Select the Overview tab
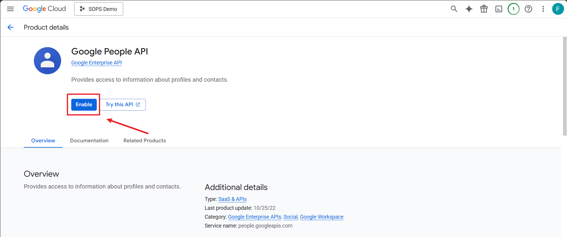 tap(43, 141)
